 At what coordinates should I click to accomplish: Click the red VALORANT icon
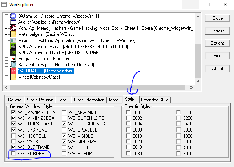coord(13,71)
